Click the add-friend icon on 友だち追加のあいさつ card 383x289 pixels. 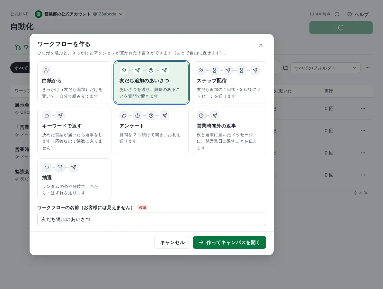124,70
